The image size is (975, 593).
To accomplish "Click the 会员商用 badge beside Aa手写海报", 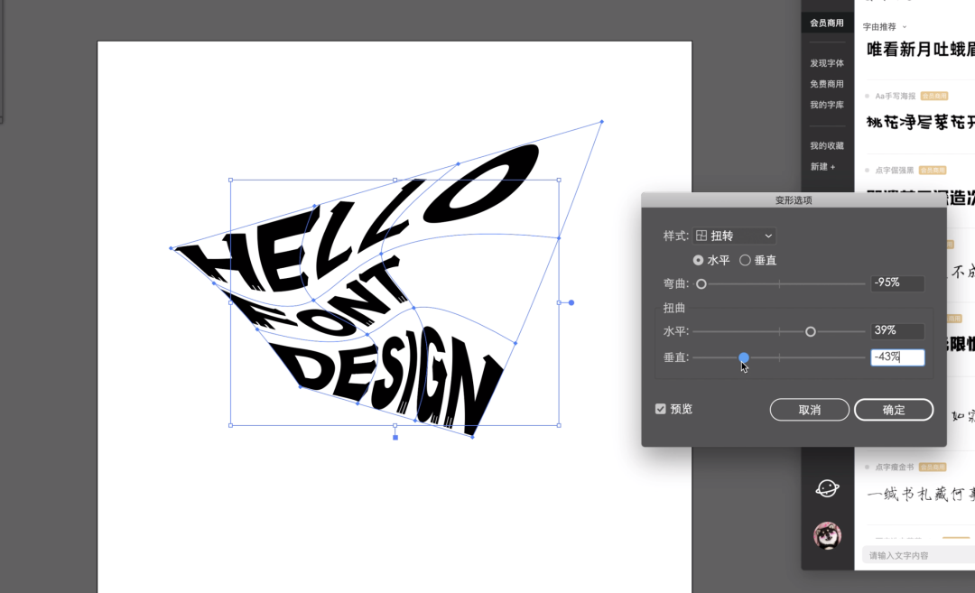I will [933, 96].
